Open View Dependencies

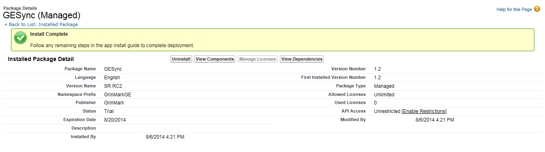tap(301, 59)
